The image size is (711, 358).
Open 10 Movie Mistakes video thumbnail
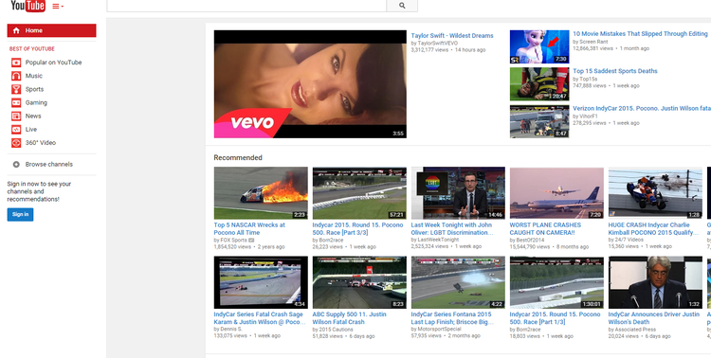539,46
